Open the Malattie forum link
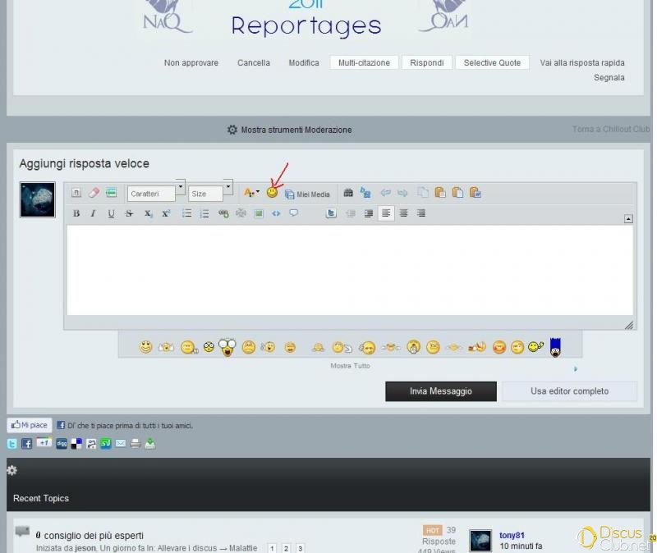 click(243, 548)
